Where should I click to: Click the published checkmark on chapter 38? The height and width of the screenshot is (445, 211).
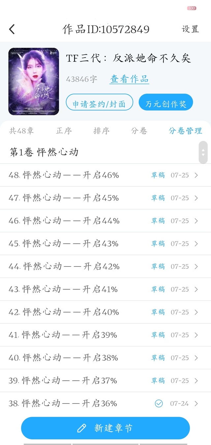click(x=159, y=403)
